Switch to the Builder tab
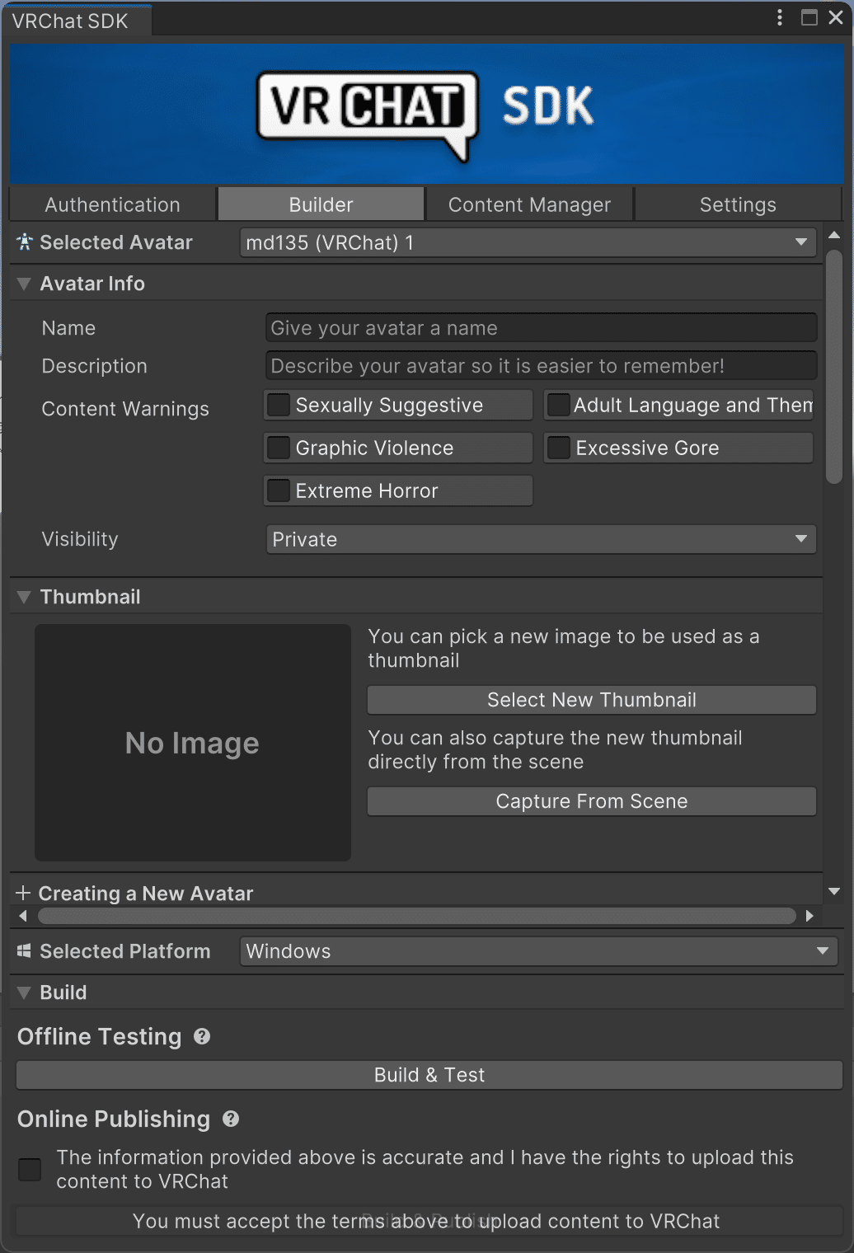Viewport: 854px width, 1253px height. coord(321,204)
